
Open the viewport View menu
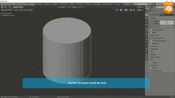tap(16, 10)
